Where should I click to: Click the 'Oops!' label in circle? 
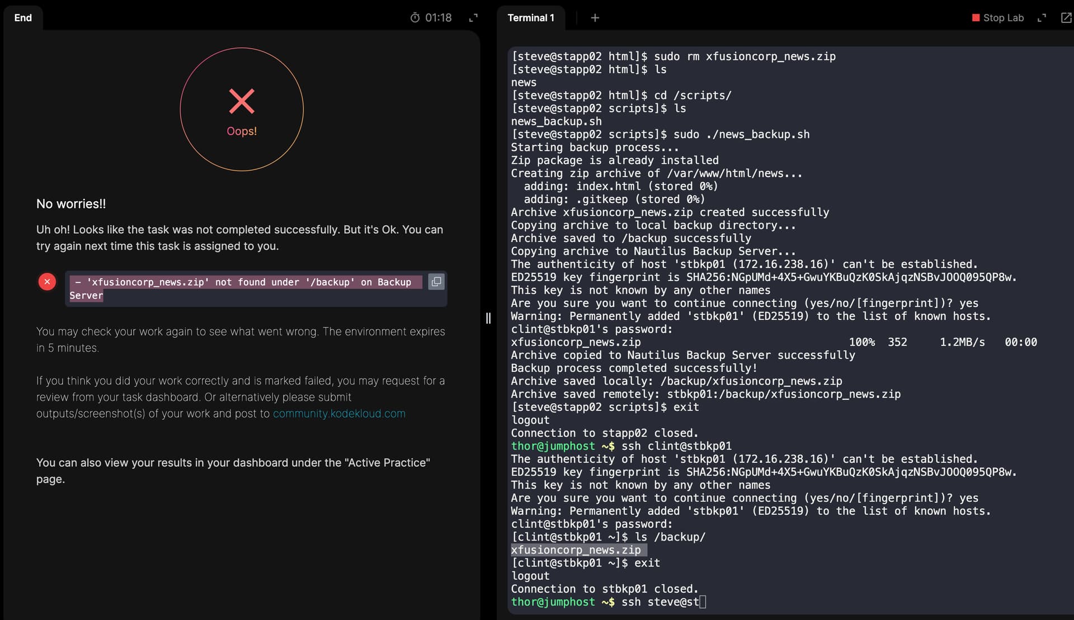click(242, 131)
